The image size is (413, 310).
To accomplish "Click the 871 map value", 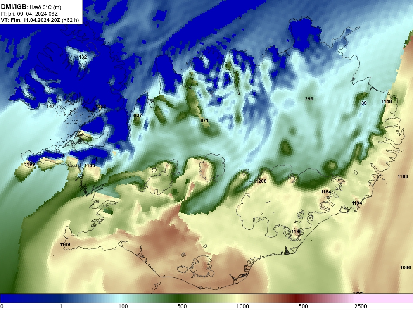I will pos(204,120).
